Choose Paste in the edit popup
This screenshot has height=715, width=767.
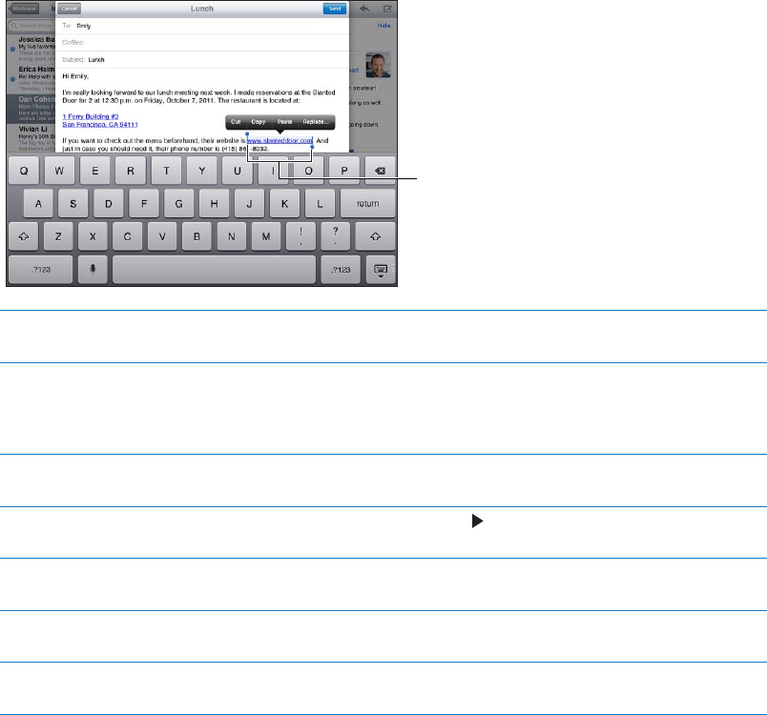[x=284, y=122]
